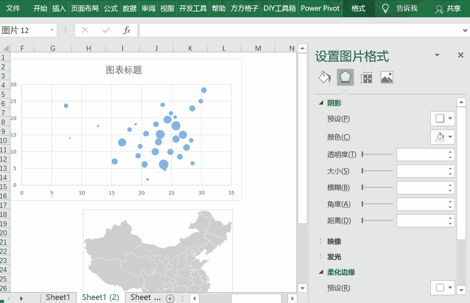Open soft edges 预设(R) dropdown
Screen dimensions: 470x303
(442, 288)
